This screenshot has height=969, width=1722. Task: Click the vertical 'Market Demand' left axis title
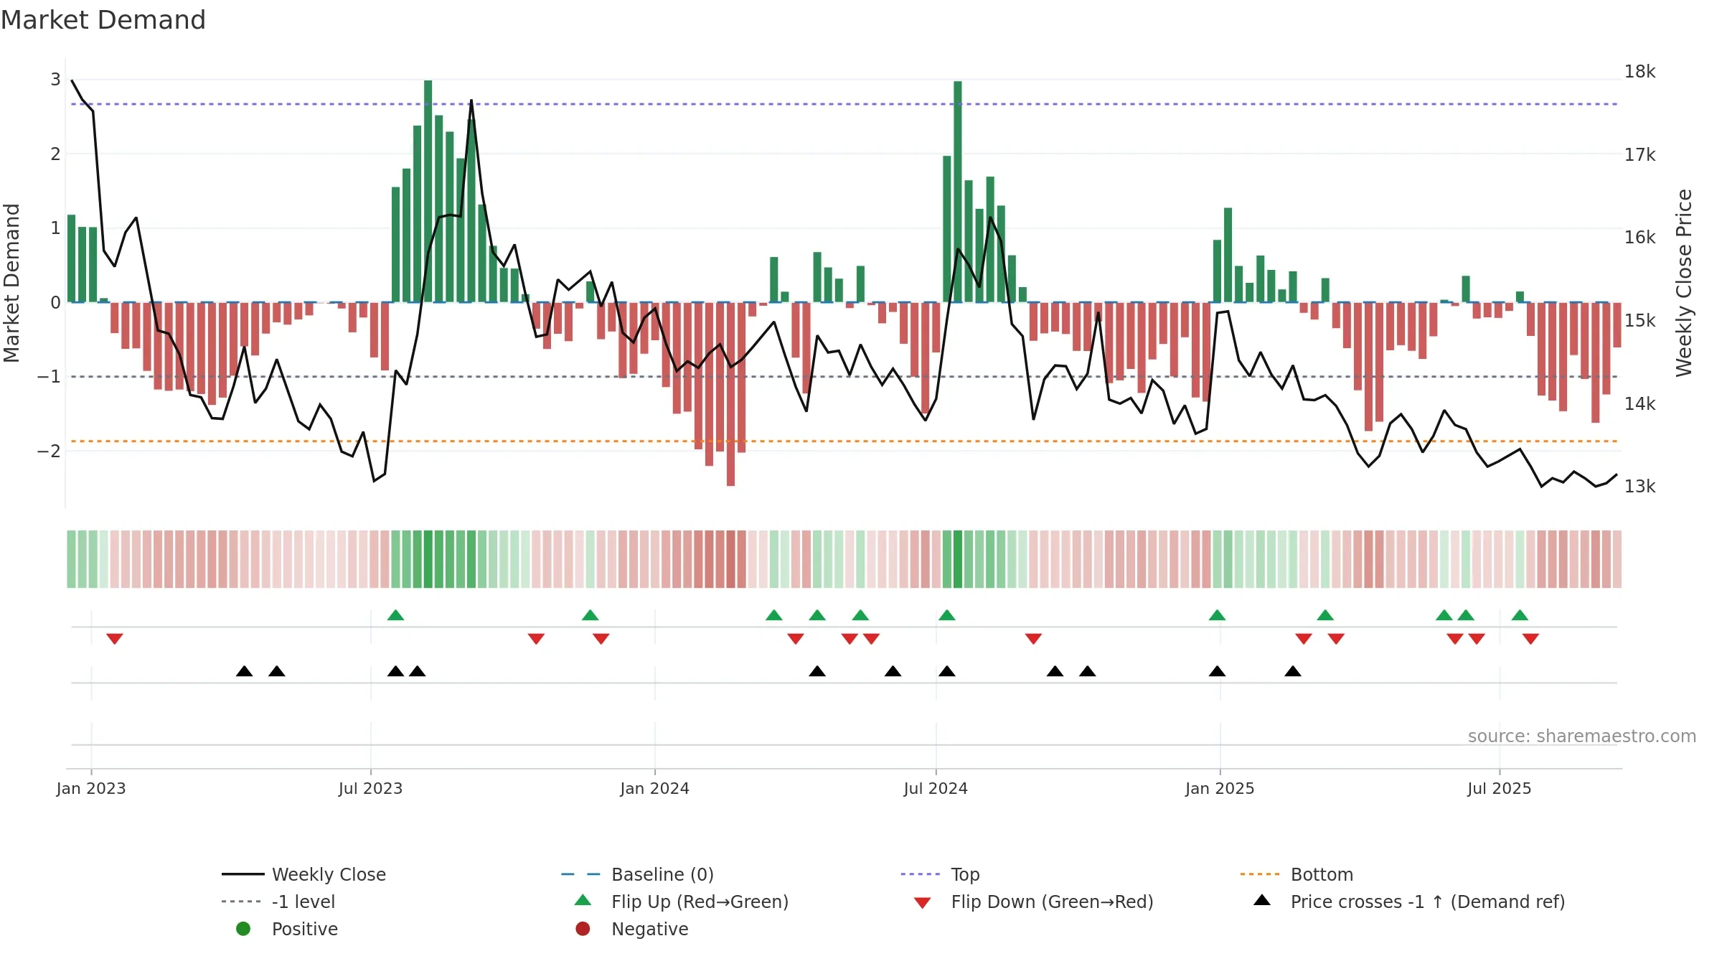point(11,283)
